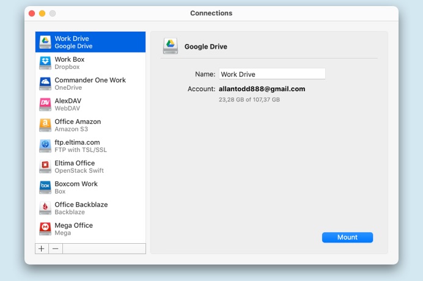Click the FTP globe icon beside ftp.eltima.com
423x281 pixels.
pos(45,146)
